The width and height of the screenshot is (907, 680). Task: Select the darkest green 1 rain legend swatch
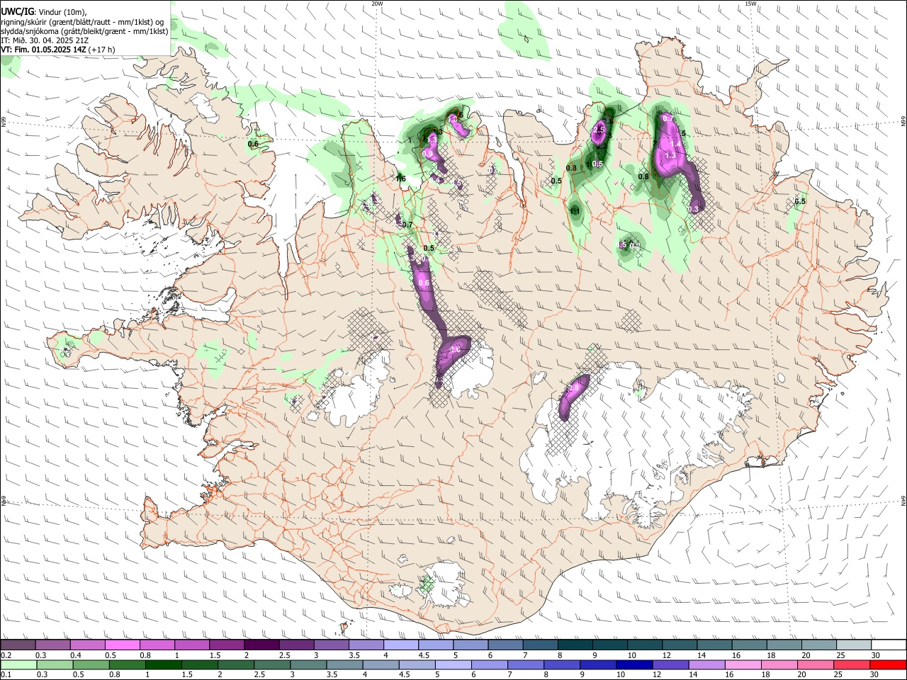(x=163, y=665)
